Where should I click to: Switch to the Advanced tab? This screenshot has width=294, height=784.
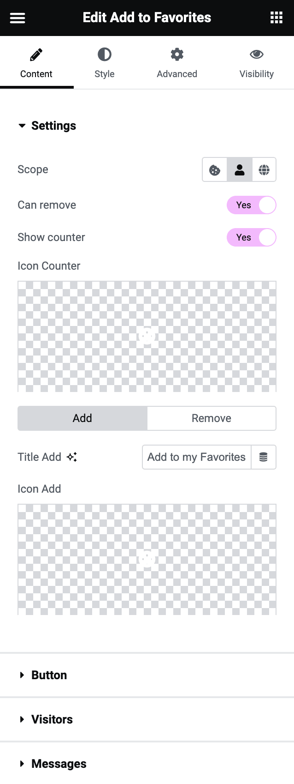point(177,62)
